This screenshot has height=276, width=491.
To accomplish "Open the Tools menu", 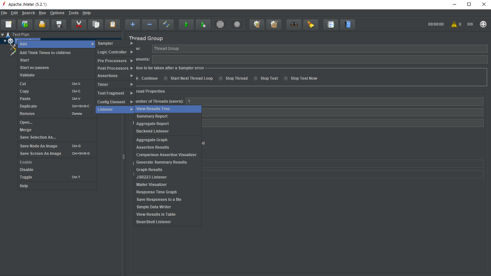I will click(x=74, y=13).
